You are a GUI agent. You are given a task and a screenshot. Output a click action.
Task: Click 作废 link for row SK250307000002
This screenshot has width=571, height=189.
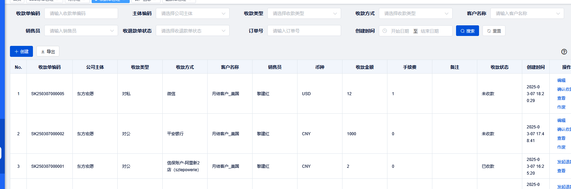[x=561, y=147]
